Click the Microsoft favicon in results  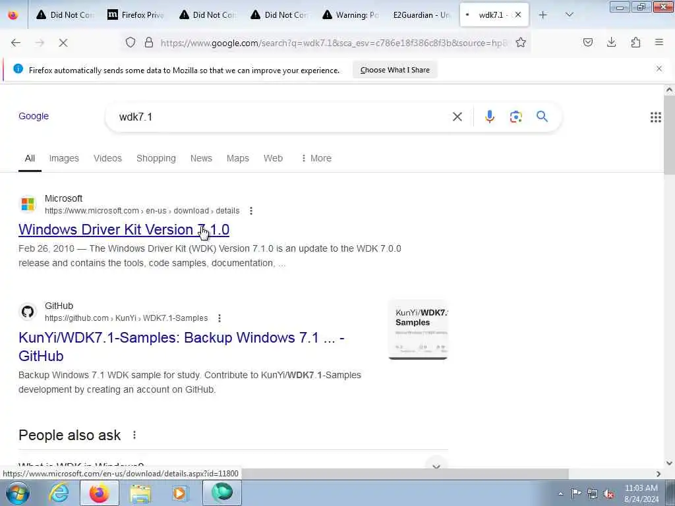tap(28, 204)
